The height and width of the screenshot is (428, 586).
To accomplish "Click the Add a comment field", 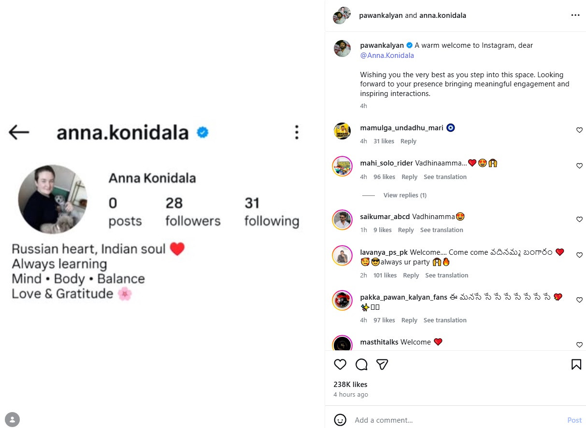I will click(x=454, y=420).
